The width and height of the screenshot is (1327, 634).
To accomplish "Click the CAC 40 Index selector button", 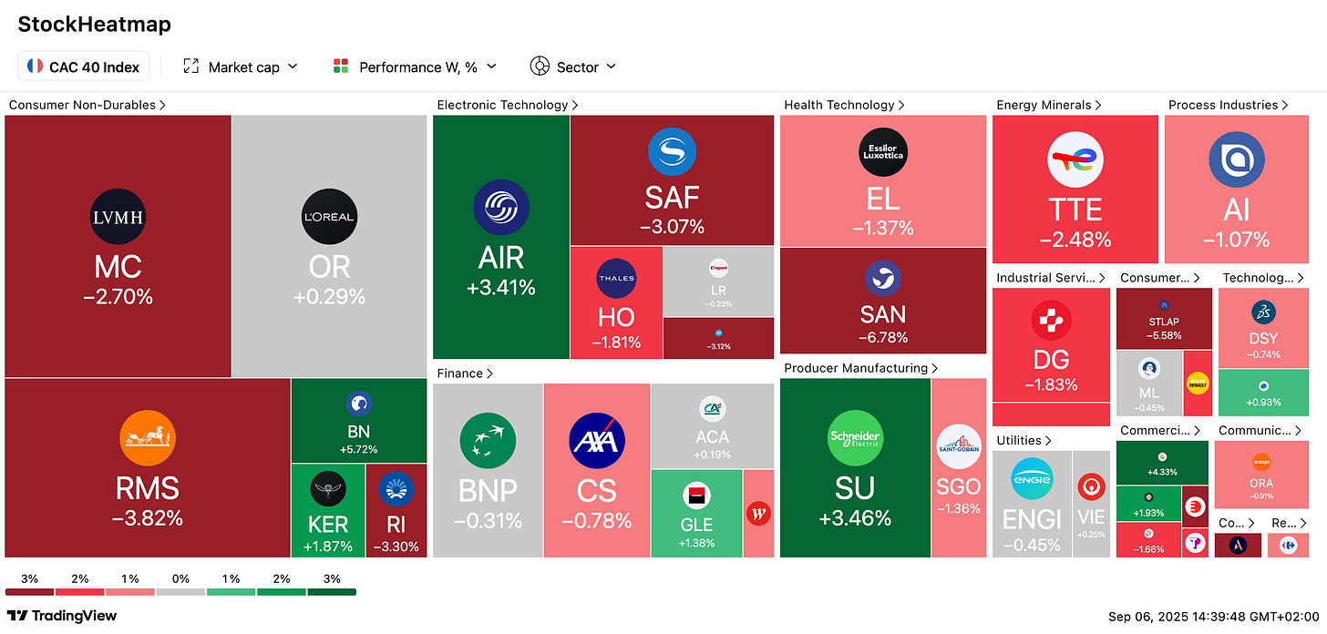I will pyautogui.click(x=83, y=66).
